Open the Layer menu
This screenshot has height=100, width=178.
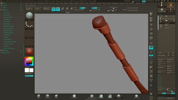coord(58,3)
